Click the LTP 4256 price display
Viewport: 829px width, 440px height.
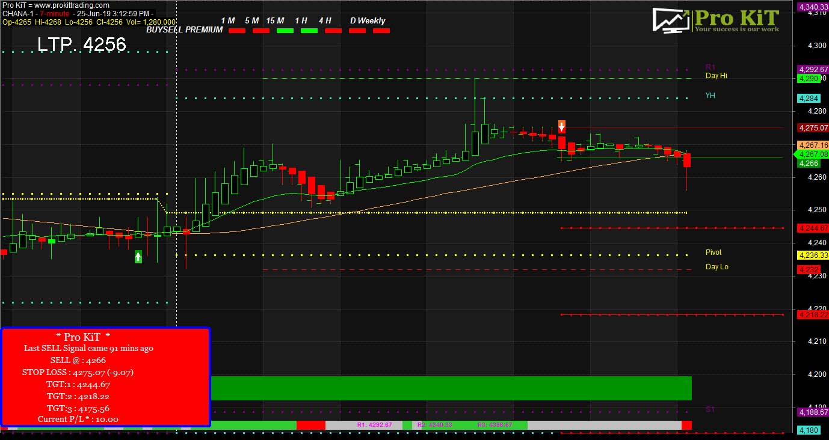coord(82,44)
